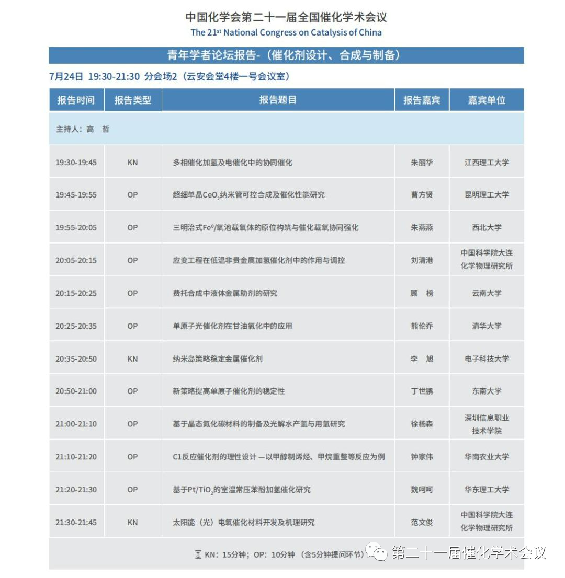Click the host row 主持人：高 哲
This screenshot has width=565, height=578.
pos(286,129)
